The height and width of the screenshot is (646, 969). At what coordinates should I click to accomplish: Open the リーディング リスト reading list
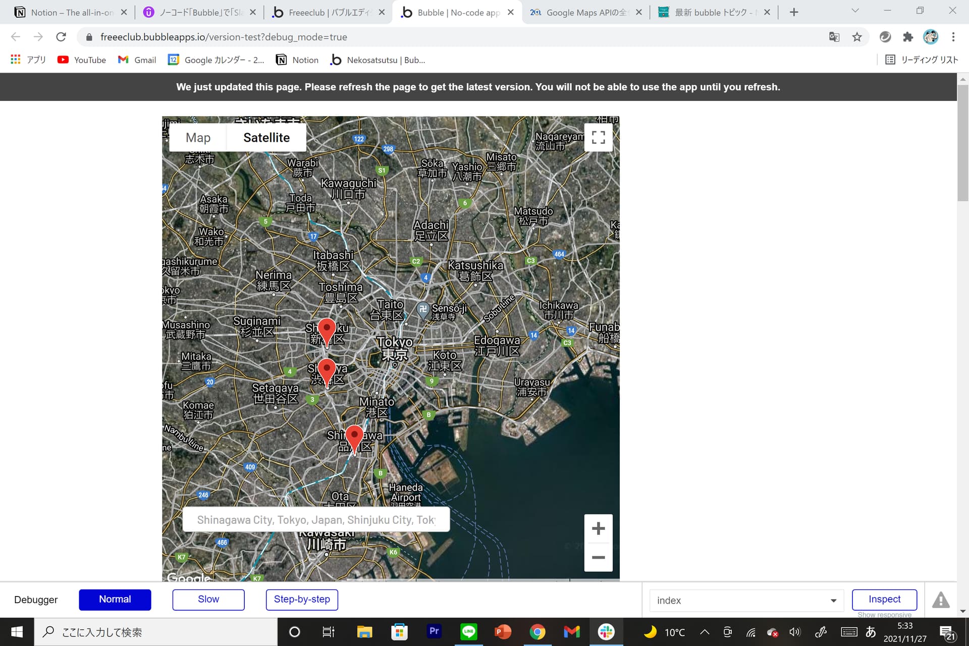click(x=922, y=60)
